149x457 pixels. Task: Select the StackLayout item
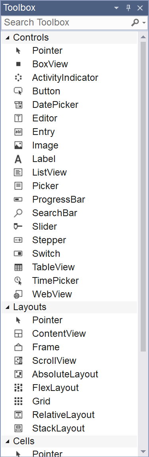(69, 428)
